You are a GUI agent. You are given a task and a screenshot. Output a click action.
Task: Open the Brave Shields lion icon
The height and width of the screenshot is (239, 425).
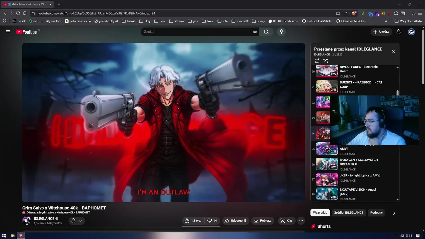coord(354,13)
